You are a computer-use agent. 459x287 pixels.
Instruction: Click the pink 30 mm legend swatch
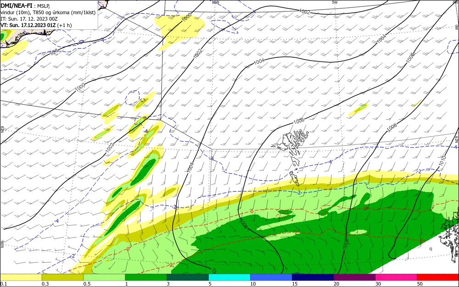(x=397, y=277)
